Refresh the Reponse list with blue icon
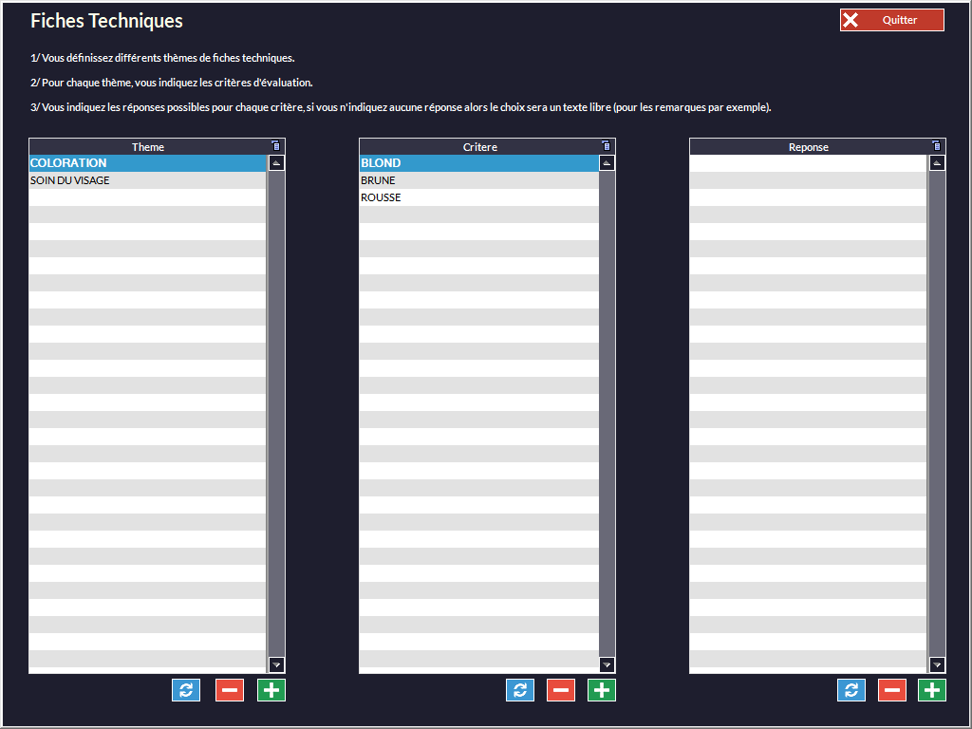 point(850,690)
